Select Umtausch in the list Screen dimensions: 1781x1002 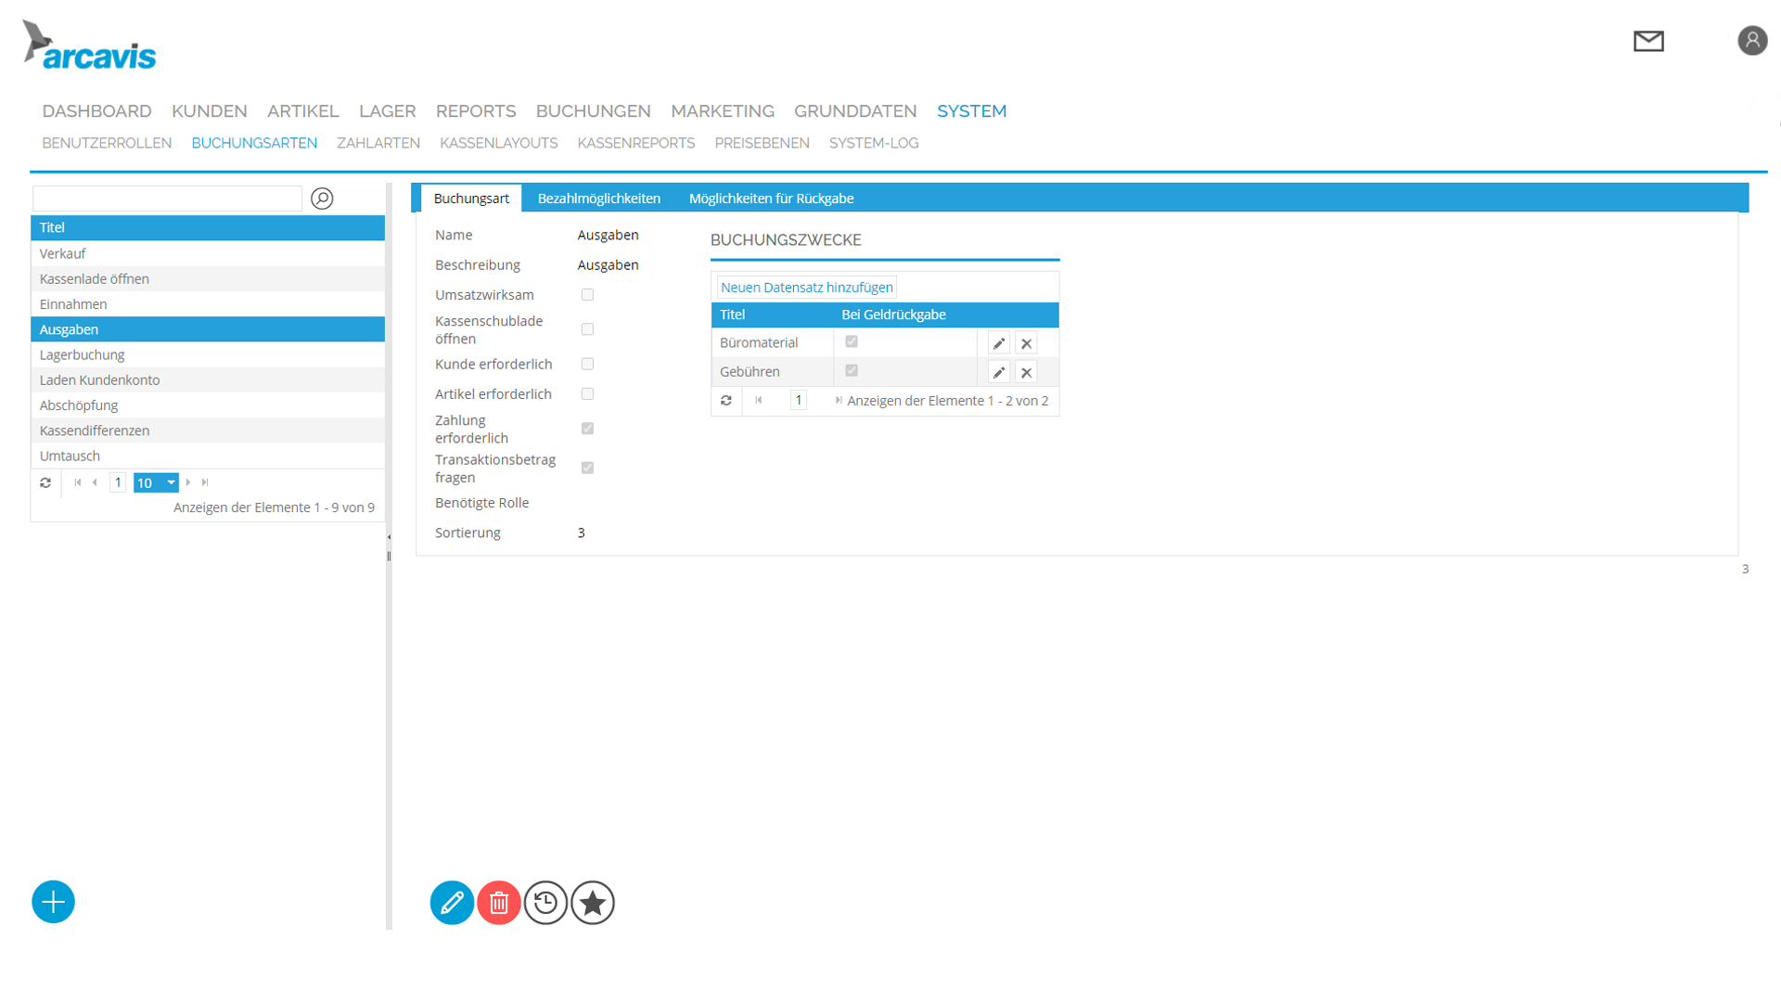click(x=208, y=456)
